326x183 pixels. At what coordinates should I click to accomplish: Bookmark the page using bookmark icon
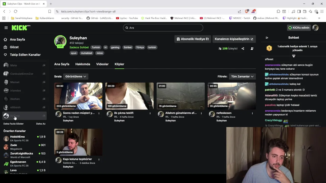[50, 11]
